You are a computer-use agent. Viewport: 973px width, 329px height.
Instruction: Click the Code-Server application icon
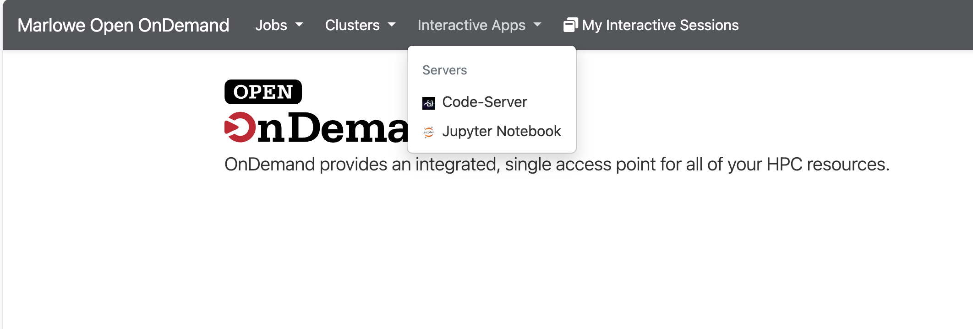pyautogui.click(x=429, y=102)
